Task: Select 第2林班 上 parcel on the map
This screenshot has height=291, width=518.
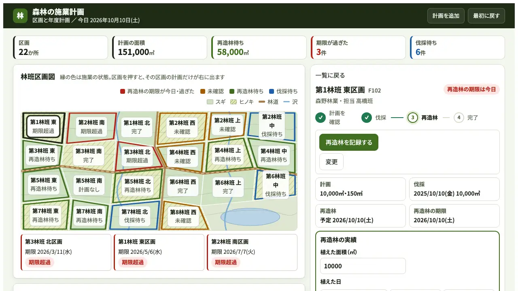Action: pyautogui.click(x=227, y=124)
